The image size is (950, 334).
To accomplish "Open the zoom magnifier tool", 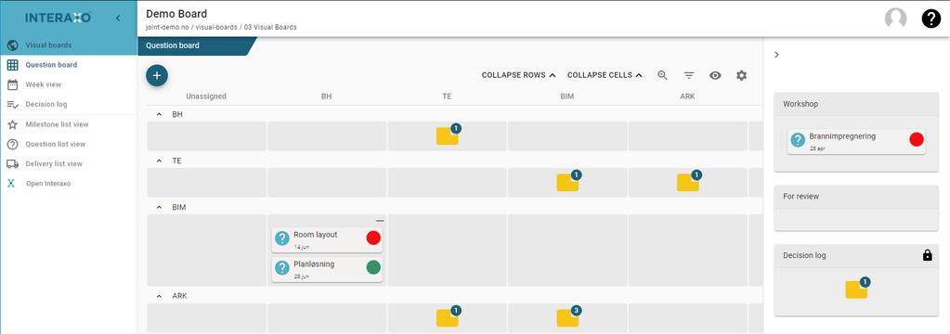I will click(x=662, y=75).
